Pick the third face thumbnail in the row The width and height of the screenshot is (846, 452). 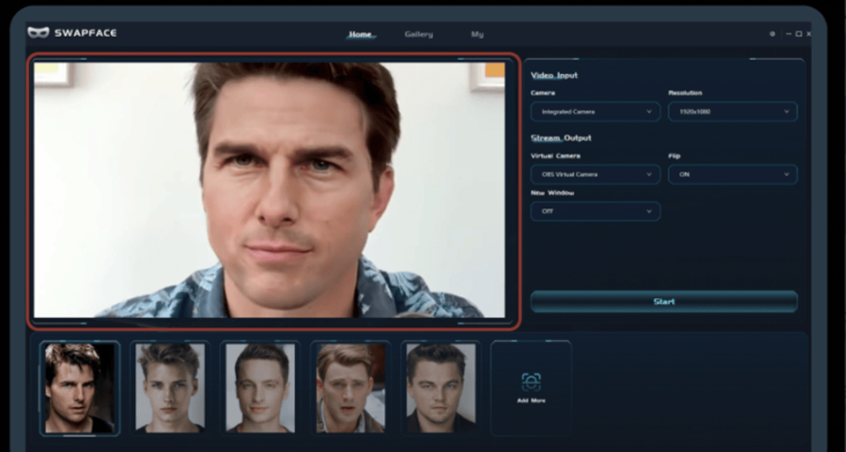click(x=260, y=388)
